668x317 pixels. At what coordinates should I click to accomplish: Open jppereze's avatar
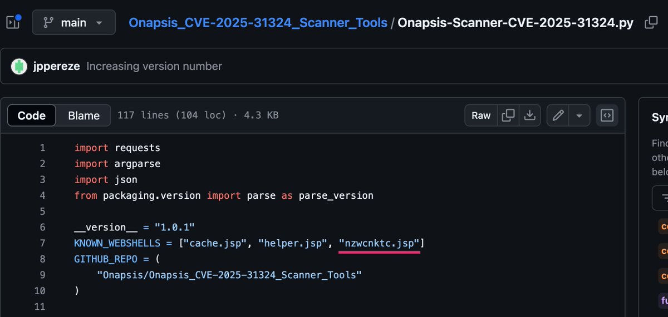[19, 66]
